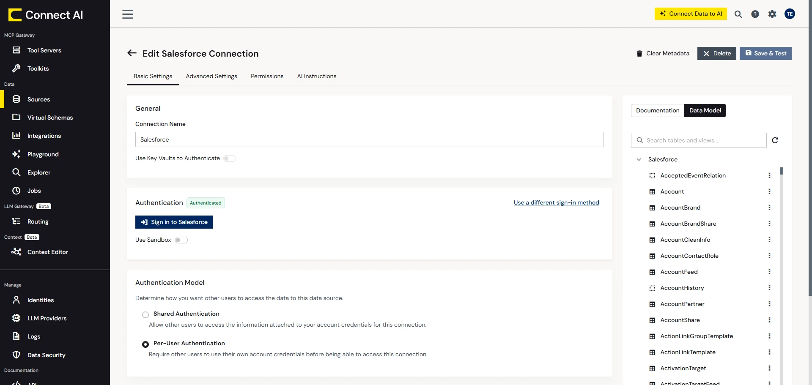This screenshot has height=385, width=812.
Task: Click the search magnifier icon in header
Action: pos(738,14)
